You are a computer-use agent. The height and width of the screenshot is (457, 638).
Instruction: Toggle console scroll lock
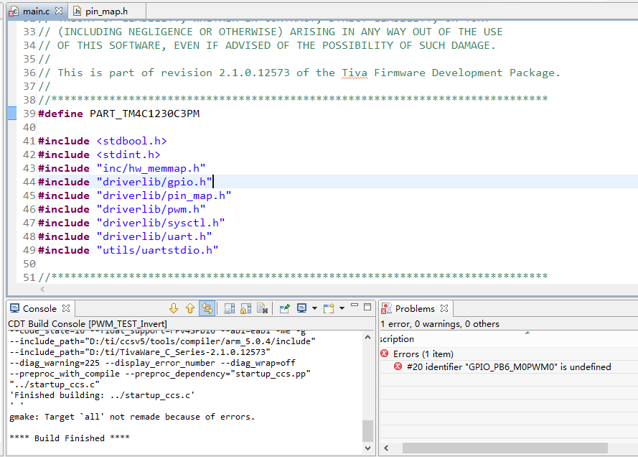pos(245,308)
